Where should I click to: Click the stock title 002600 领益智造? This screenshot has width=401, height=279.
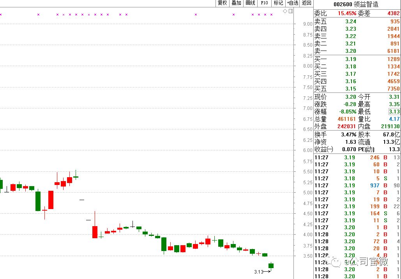(356, 4)
